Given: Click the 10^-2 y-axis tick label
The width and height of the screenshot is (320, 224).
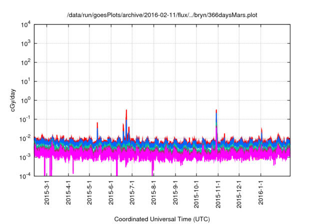Looking at the screenshot, I should [25, 138].
